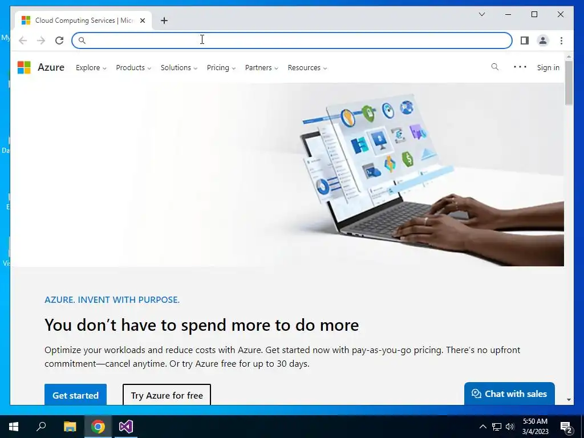This screenshot has width=584, height=438.
Task: Open the volume tray icon
Action: point(510,427)
